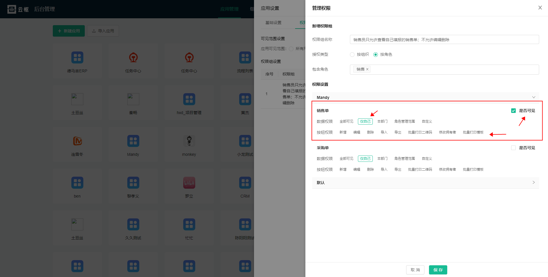Switch to 基础设置 tab in 应用设置

coord(273,23)
